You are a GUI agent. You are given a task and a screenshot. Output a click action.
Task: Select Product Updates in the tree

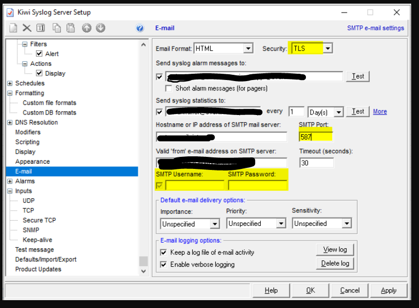click(38, 269)
